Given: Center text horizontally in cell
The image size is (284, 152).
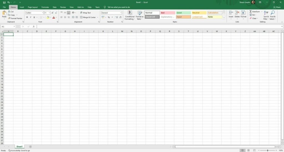Looking at the screenshot, I should (x=65, y=17).
